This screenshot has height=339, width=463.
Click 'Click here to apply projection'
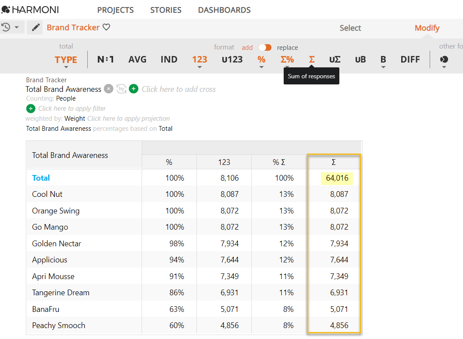coord(128,119)
